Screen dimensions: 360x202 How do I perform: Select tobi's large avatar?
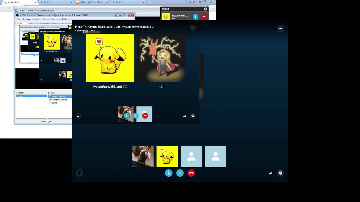point(161,58)
